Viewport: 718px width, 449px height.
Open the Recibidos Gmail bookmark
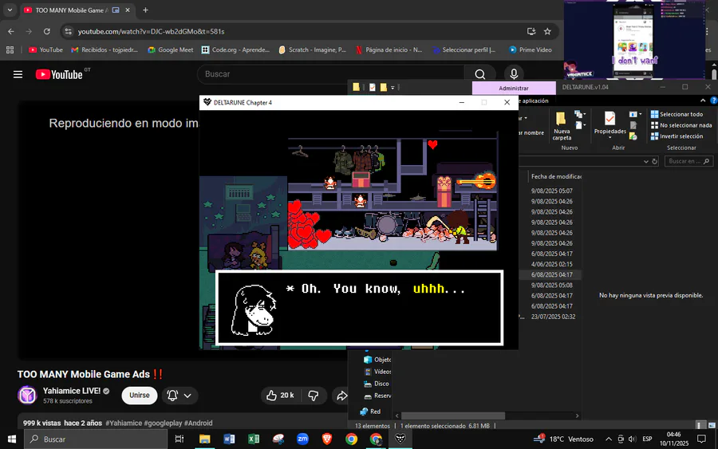tap(105, 50)
